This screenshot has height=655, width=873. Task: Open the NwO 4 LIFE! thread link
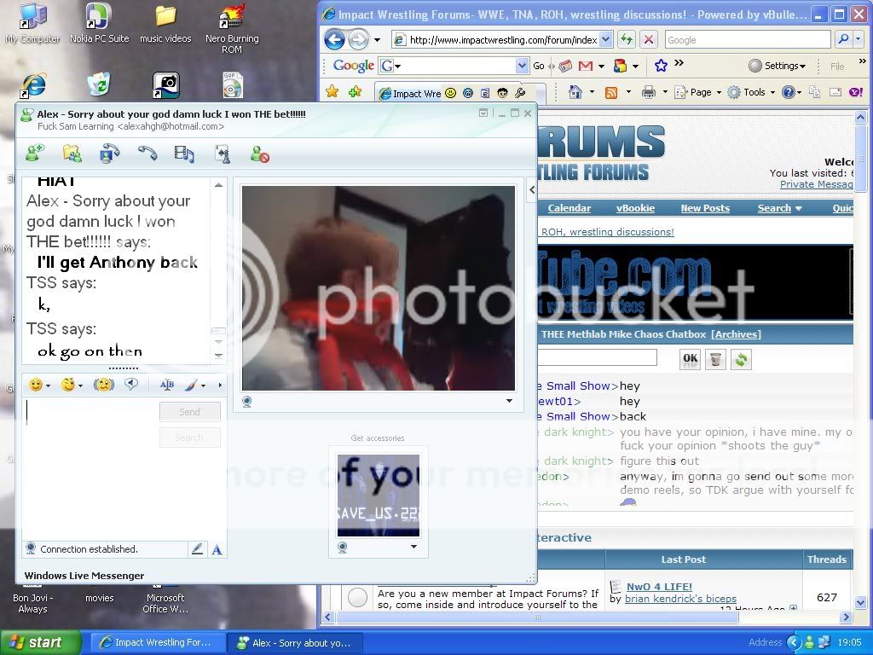(x=659, y=587)
